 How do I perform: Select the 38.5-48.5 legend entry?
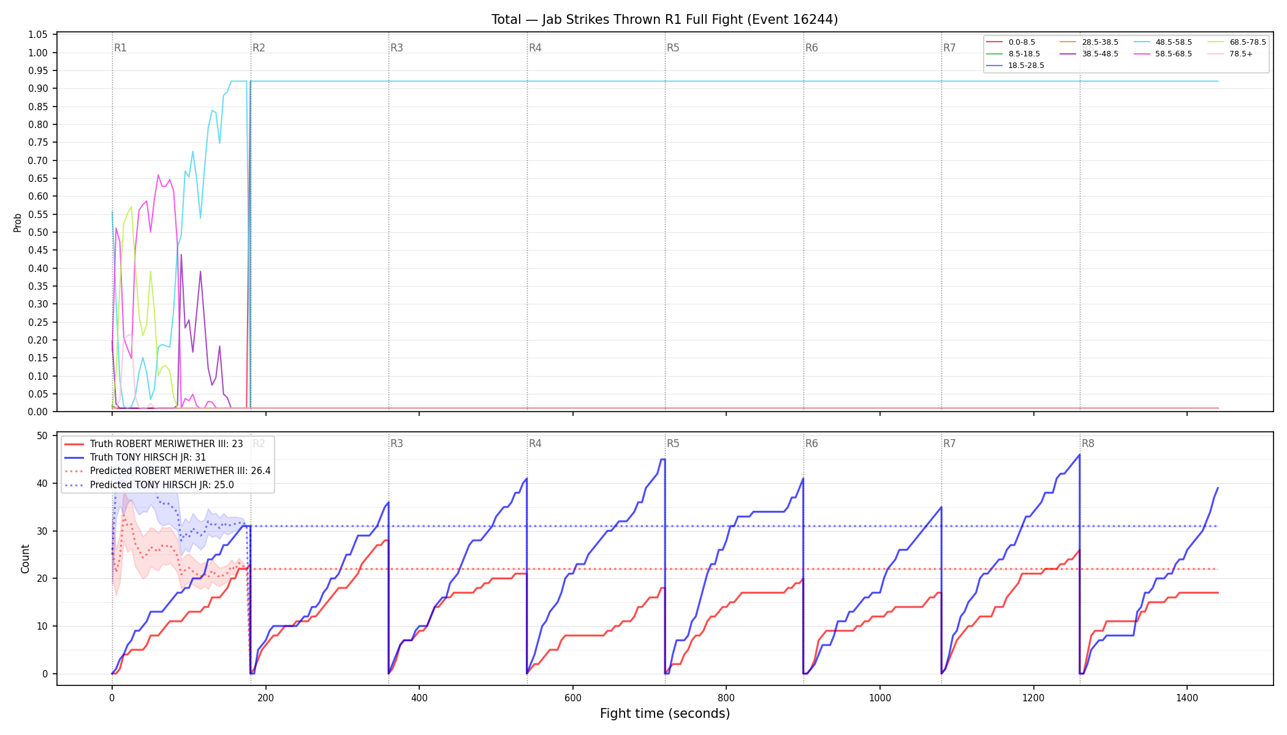(x=1088, y=54)
